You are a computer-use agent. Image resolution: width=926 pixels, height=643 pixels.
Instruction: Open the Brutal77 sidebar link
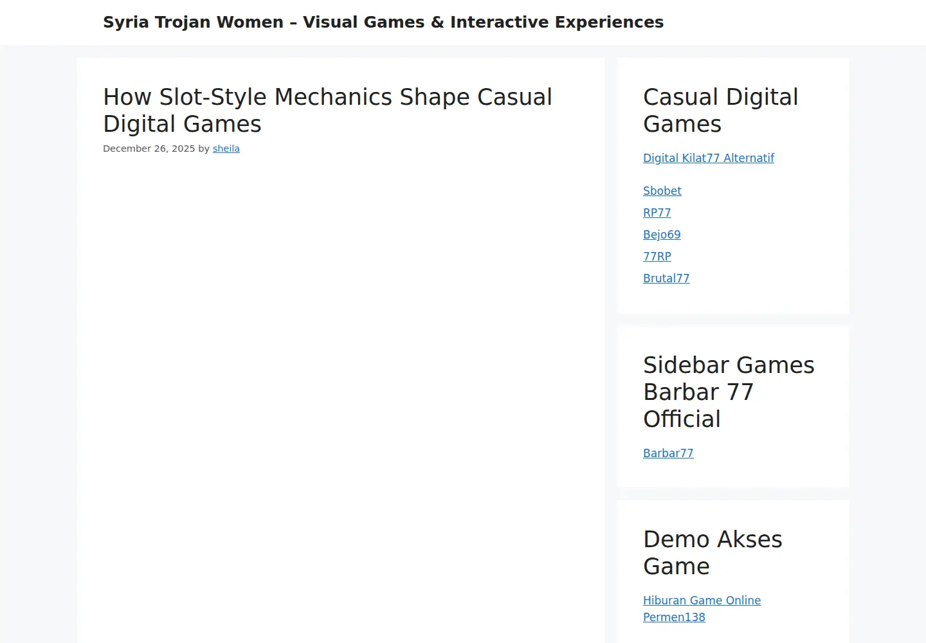pyautogui.click(x=666, y=278)
